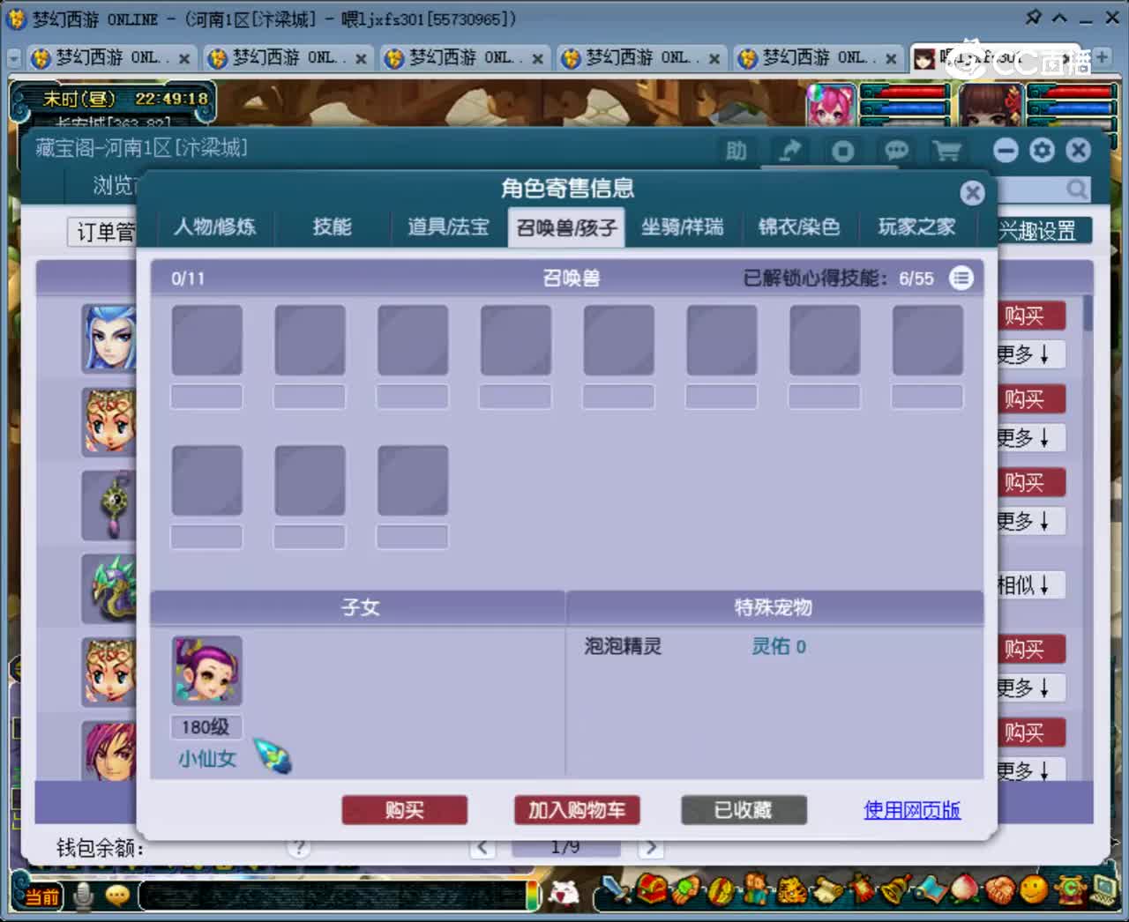Screen dimensions: 1129x922
Task: Click the yellow smiley emoticon icon
Action: tap(1034, 890)
